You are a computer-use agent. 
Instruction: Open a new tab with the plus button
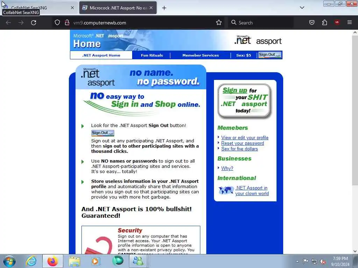(x=164, y=8)
